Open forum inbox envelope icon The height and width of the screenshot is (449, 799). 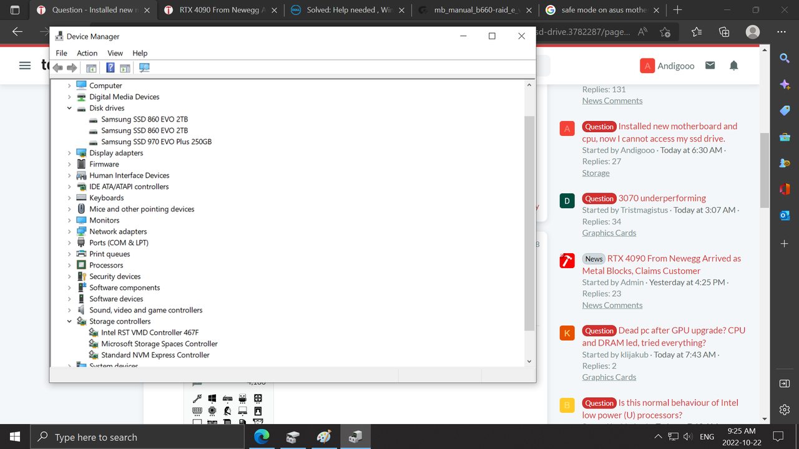[x=710, y=65]
